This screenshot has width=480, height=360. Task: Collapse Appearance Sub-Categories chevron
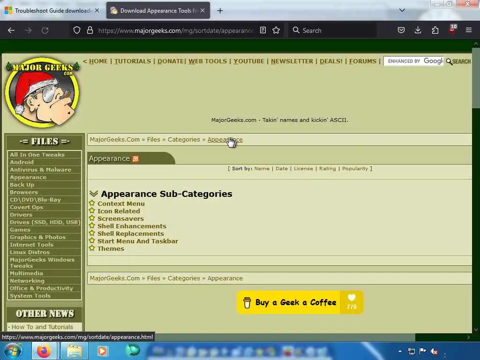[94, 194]
